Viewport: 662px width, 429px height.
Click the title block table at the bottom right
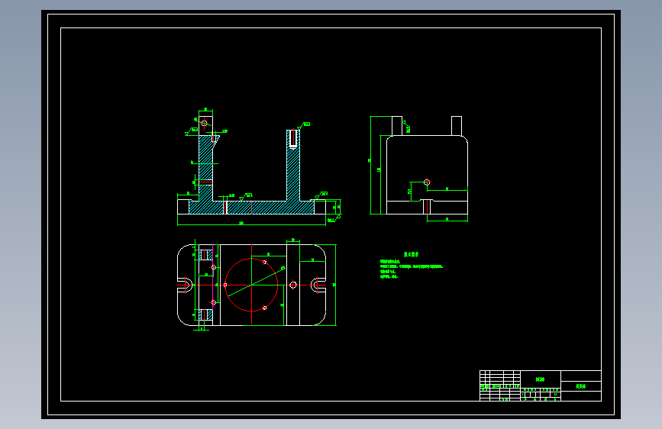click(541, 385)
